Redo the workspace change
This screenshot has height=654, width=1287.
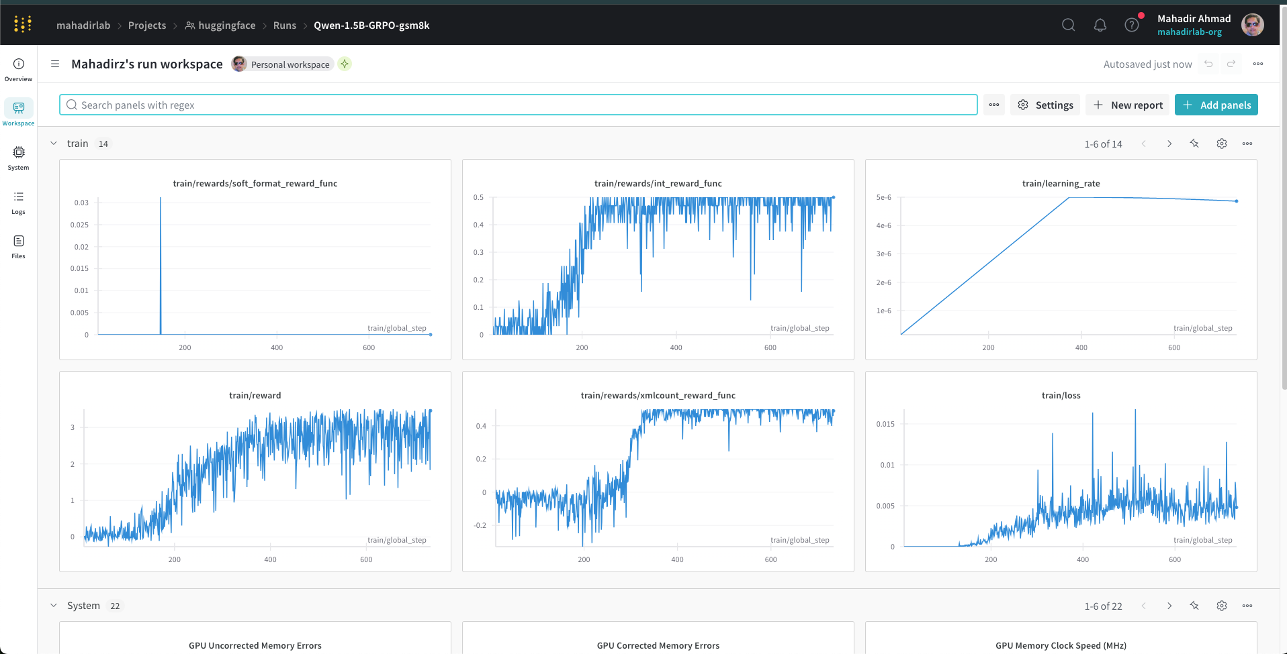[1231, 64]
